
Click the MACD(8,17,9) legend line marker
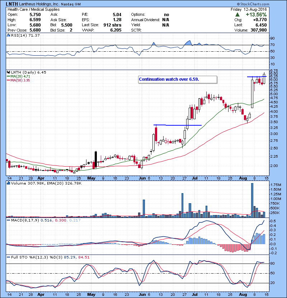point(8,220)
